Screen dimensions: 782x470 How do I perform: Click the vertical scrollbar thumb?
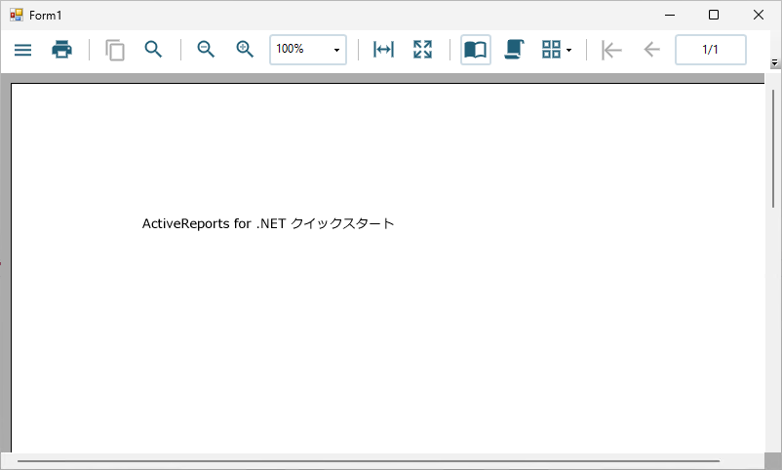(773, 148)
